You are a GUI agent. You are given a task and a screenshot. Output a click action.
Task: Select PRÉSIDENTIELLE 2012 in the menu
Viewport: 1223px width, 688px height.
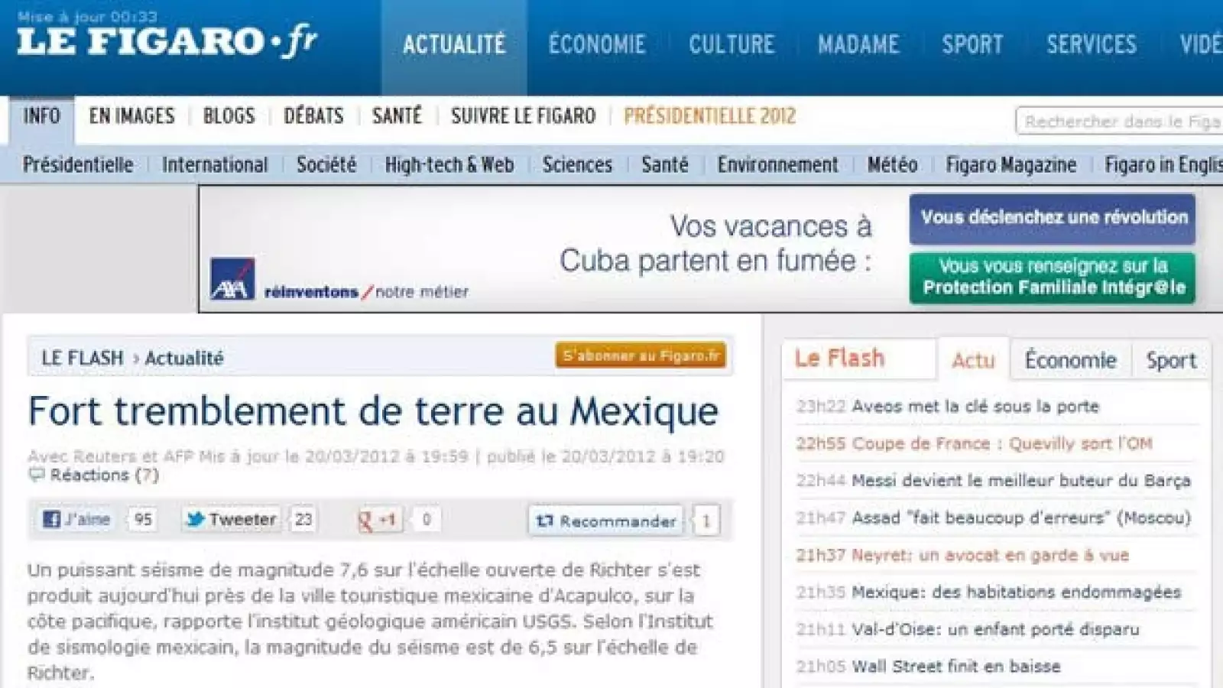click(x=710, y=115)
